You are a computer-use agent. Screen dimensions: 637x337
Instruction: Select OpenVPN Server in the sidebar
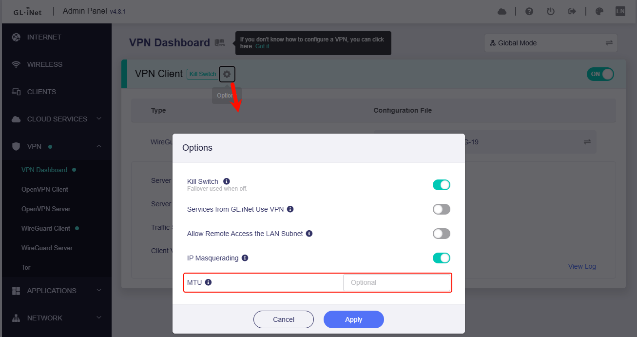coord(46,209)
